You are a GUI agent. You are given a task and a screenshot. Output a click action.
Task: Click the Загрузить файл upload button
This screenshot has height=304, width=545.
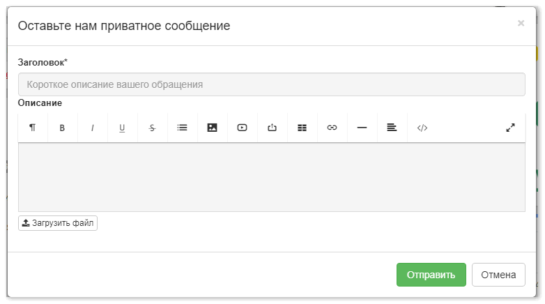pyautogui.click(x=58, y=223)
